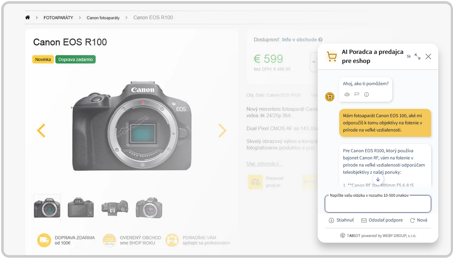
Task: Focus the chat question input field
Action: click(x=378, y=205)
